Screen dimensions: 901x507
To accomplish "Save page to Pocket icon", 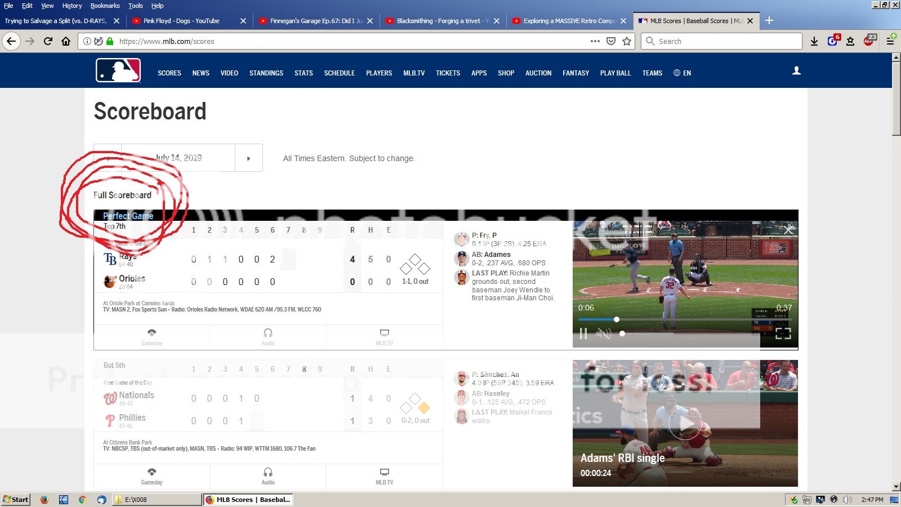I will tap(611, 41).
